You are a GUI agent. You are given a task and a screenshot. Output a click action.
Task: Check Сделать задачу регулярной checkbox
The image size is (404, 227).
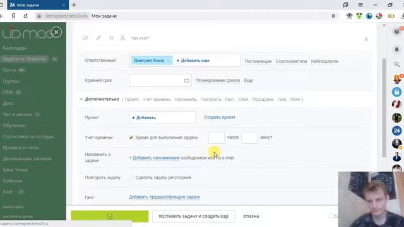pos(131,178)
